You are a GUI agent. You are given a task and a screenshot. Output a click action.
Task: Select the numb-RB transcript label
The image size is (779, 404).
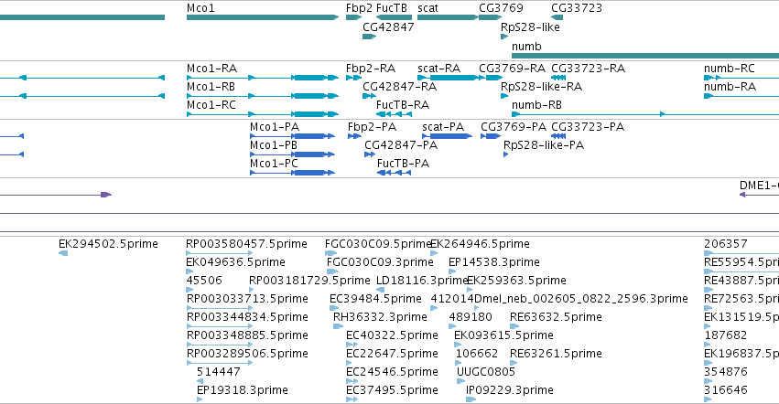point(536,105)
